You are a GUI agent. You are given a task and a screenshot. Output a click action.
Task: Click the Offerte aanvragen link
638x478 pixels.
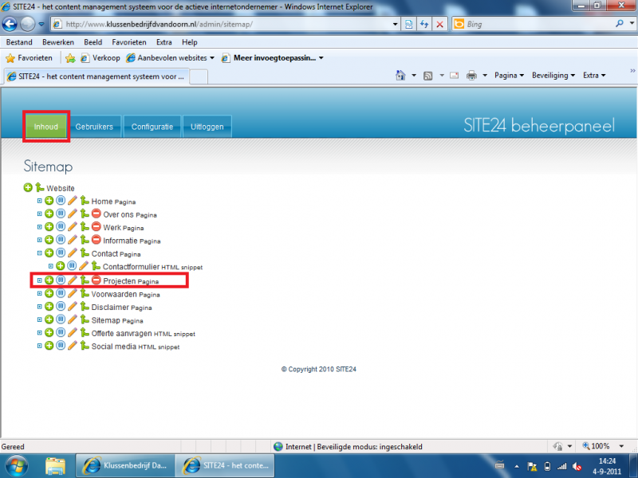[x=121, y=333]
